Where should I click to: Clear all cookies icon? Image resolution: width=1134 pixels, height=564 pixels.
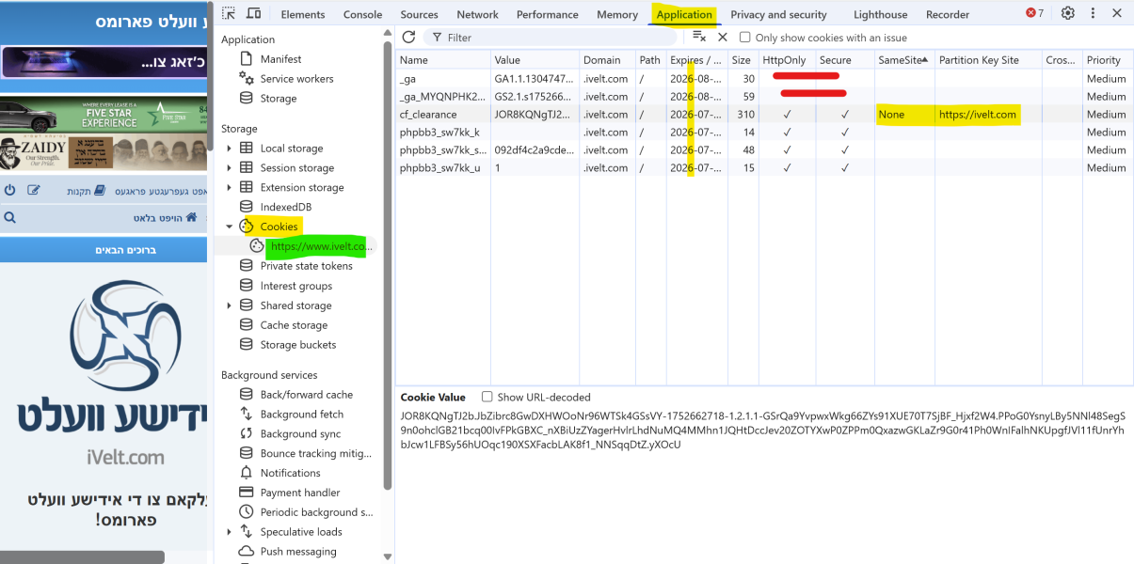tap(699, 37)
